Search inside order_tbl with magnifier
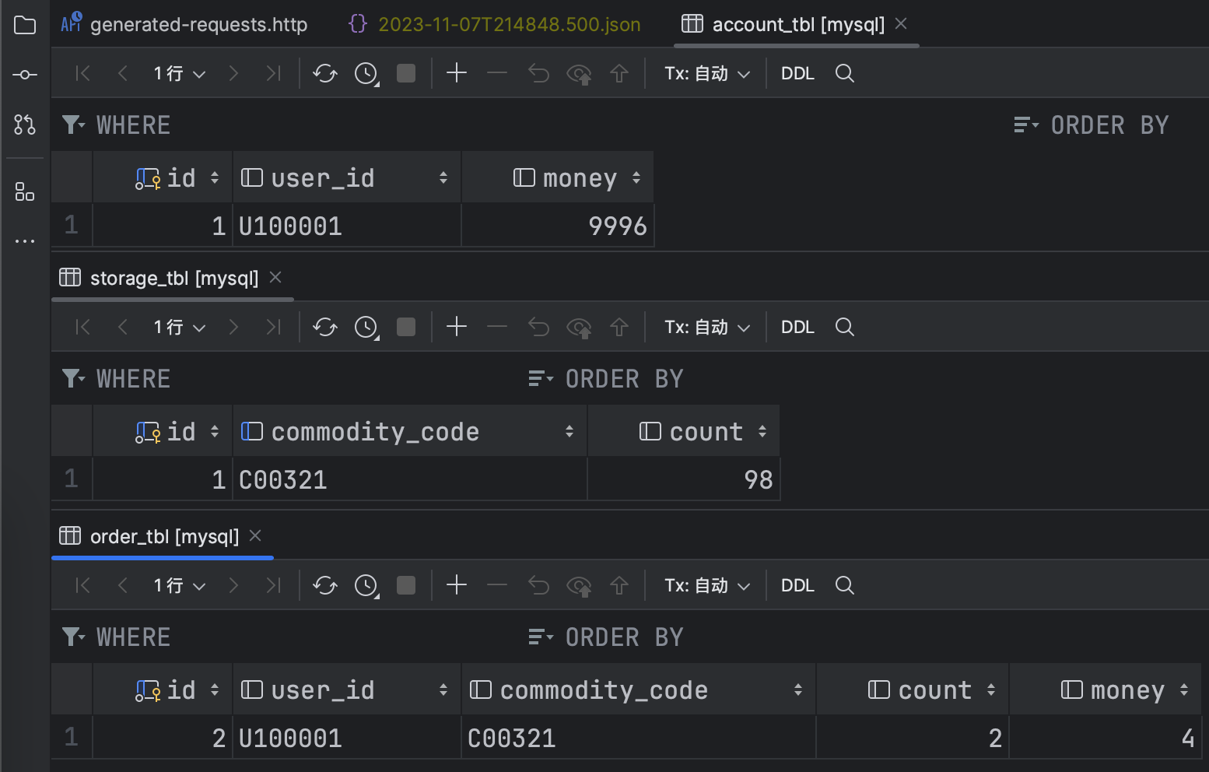The width and height of the screenshot is (1209, 772). (x=845, y=585)
